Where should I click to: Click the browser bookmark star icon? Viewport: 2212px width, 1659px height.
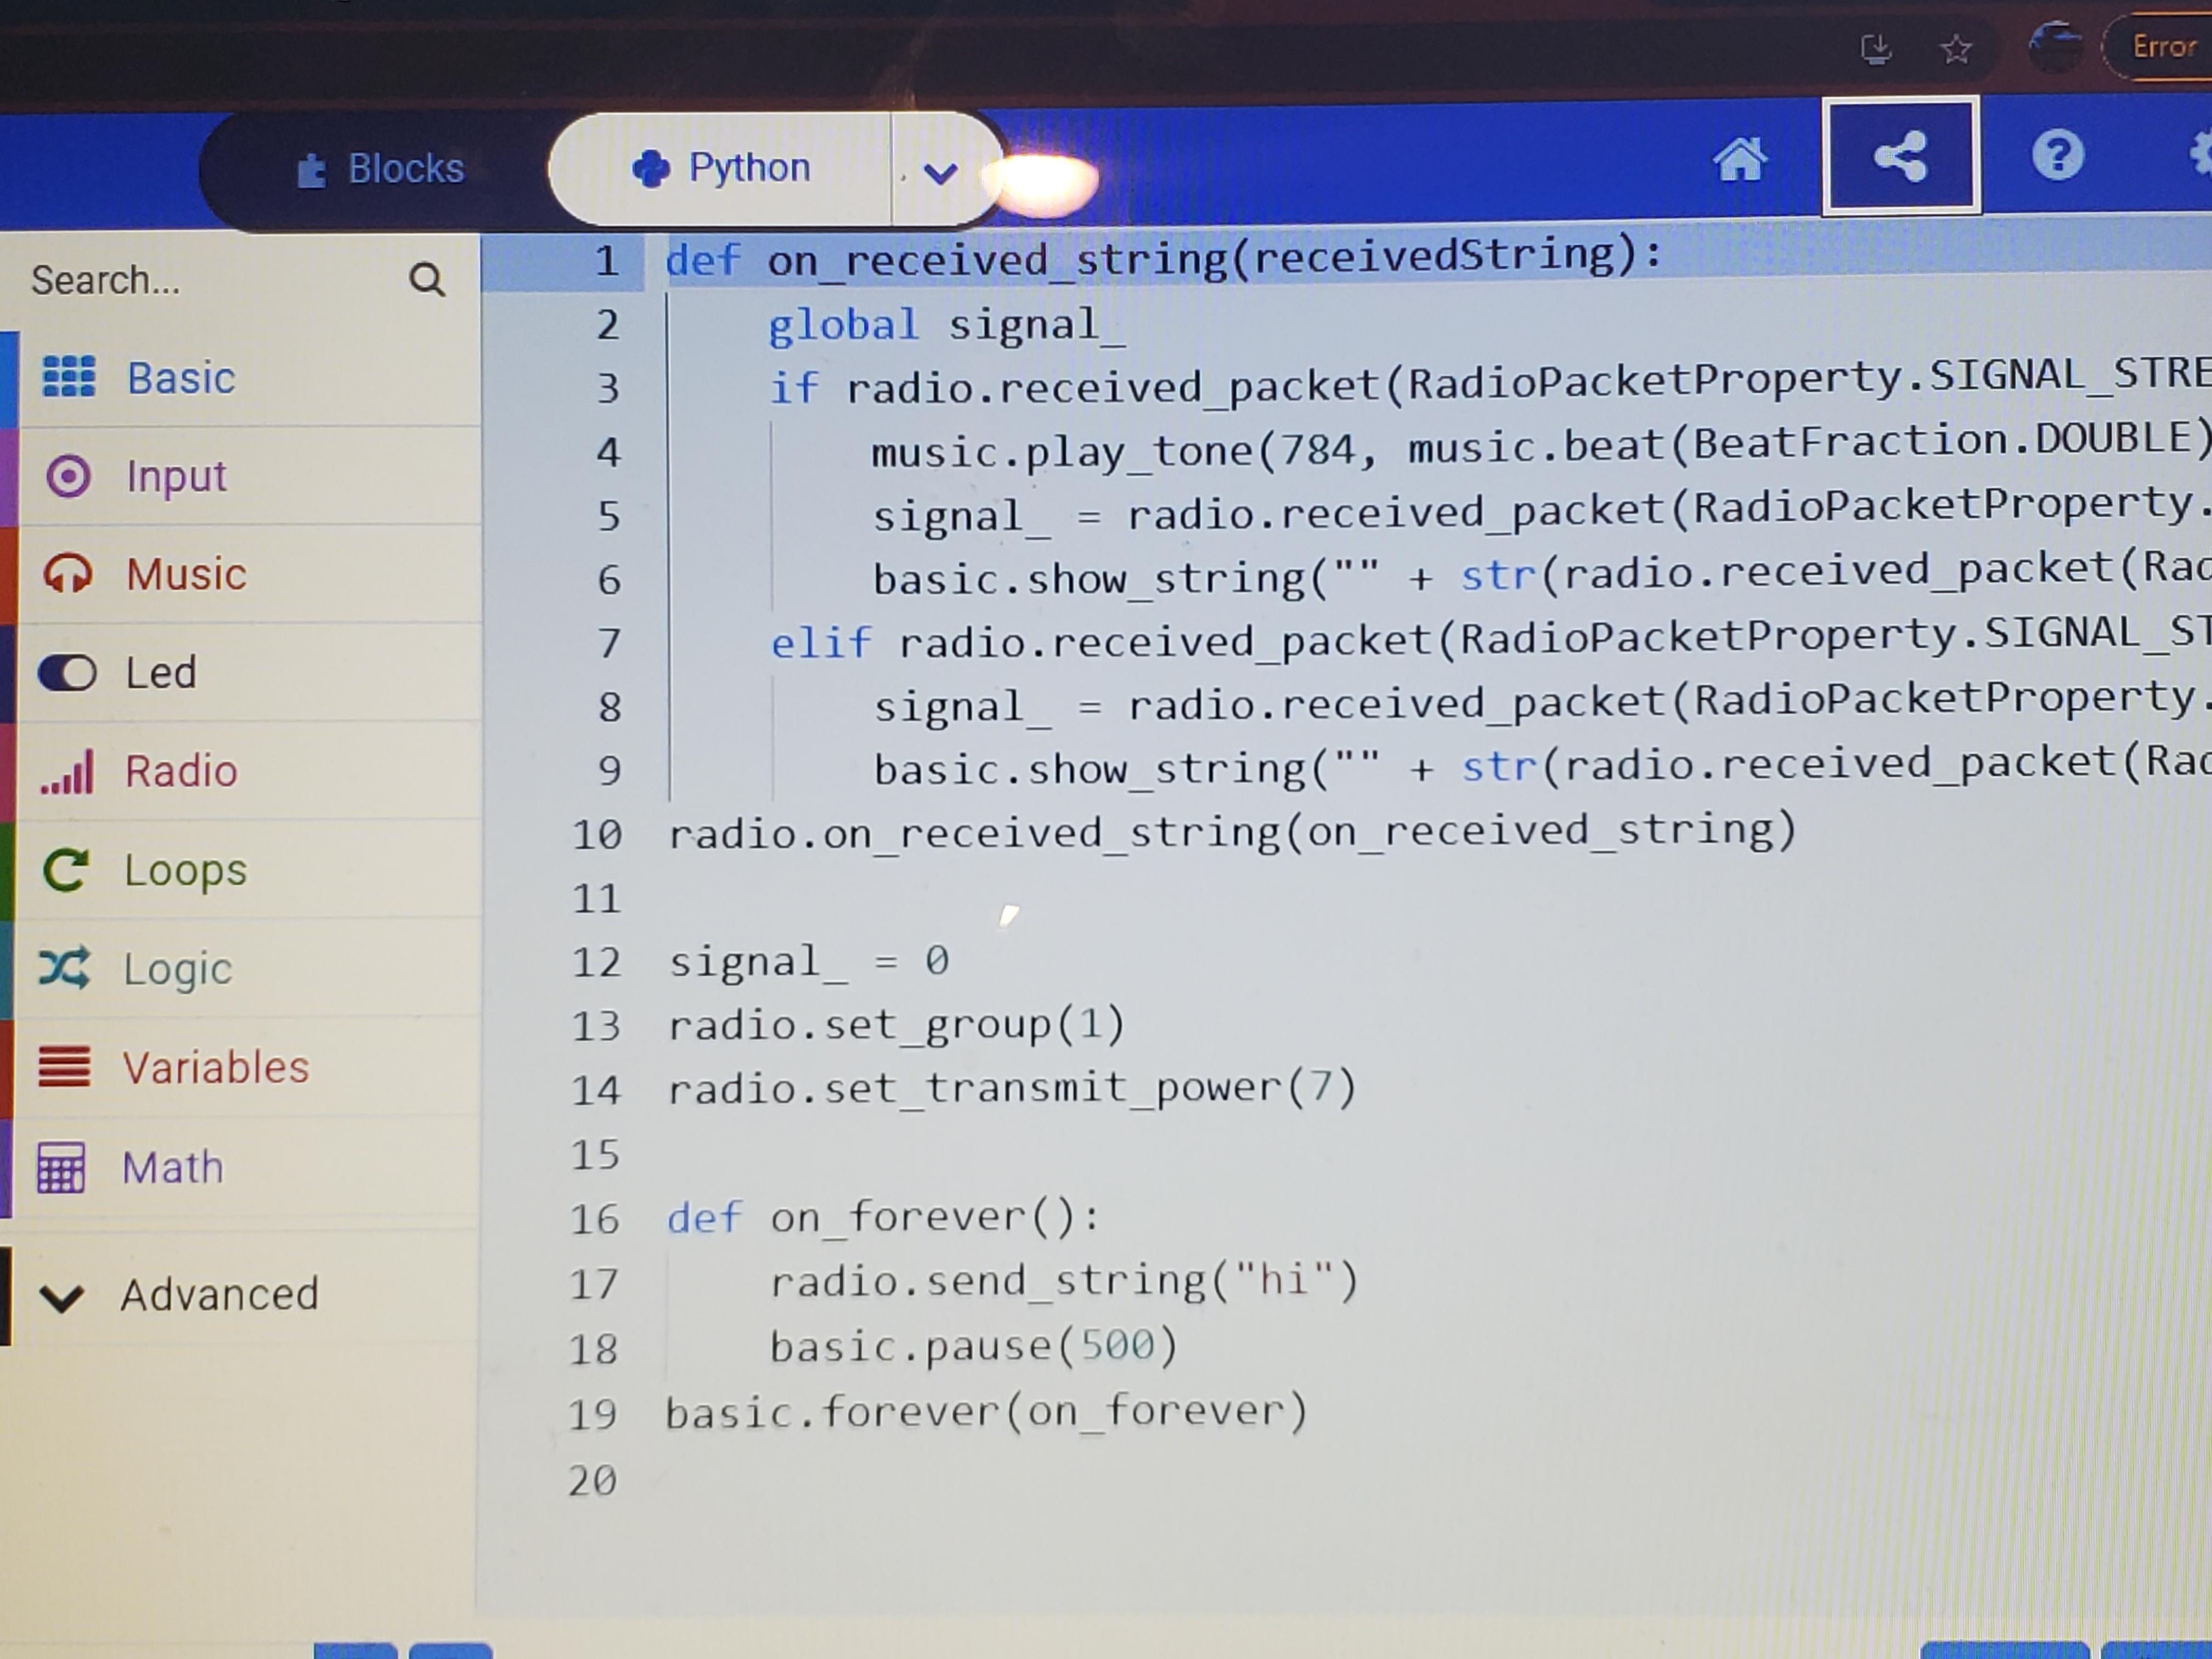coord(1956,48)
